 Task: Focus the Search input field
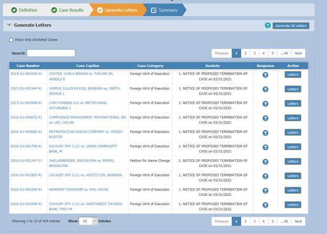[51, 53]
